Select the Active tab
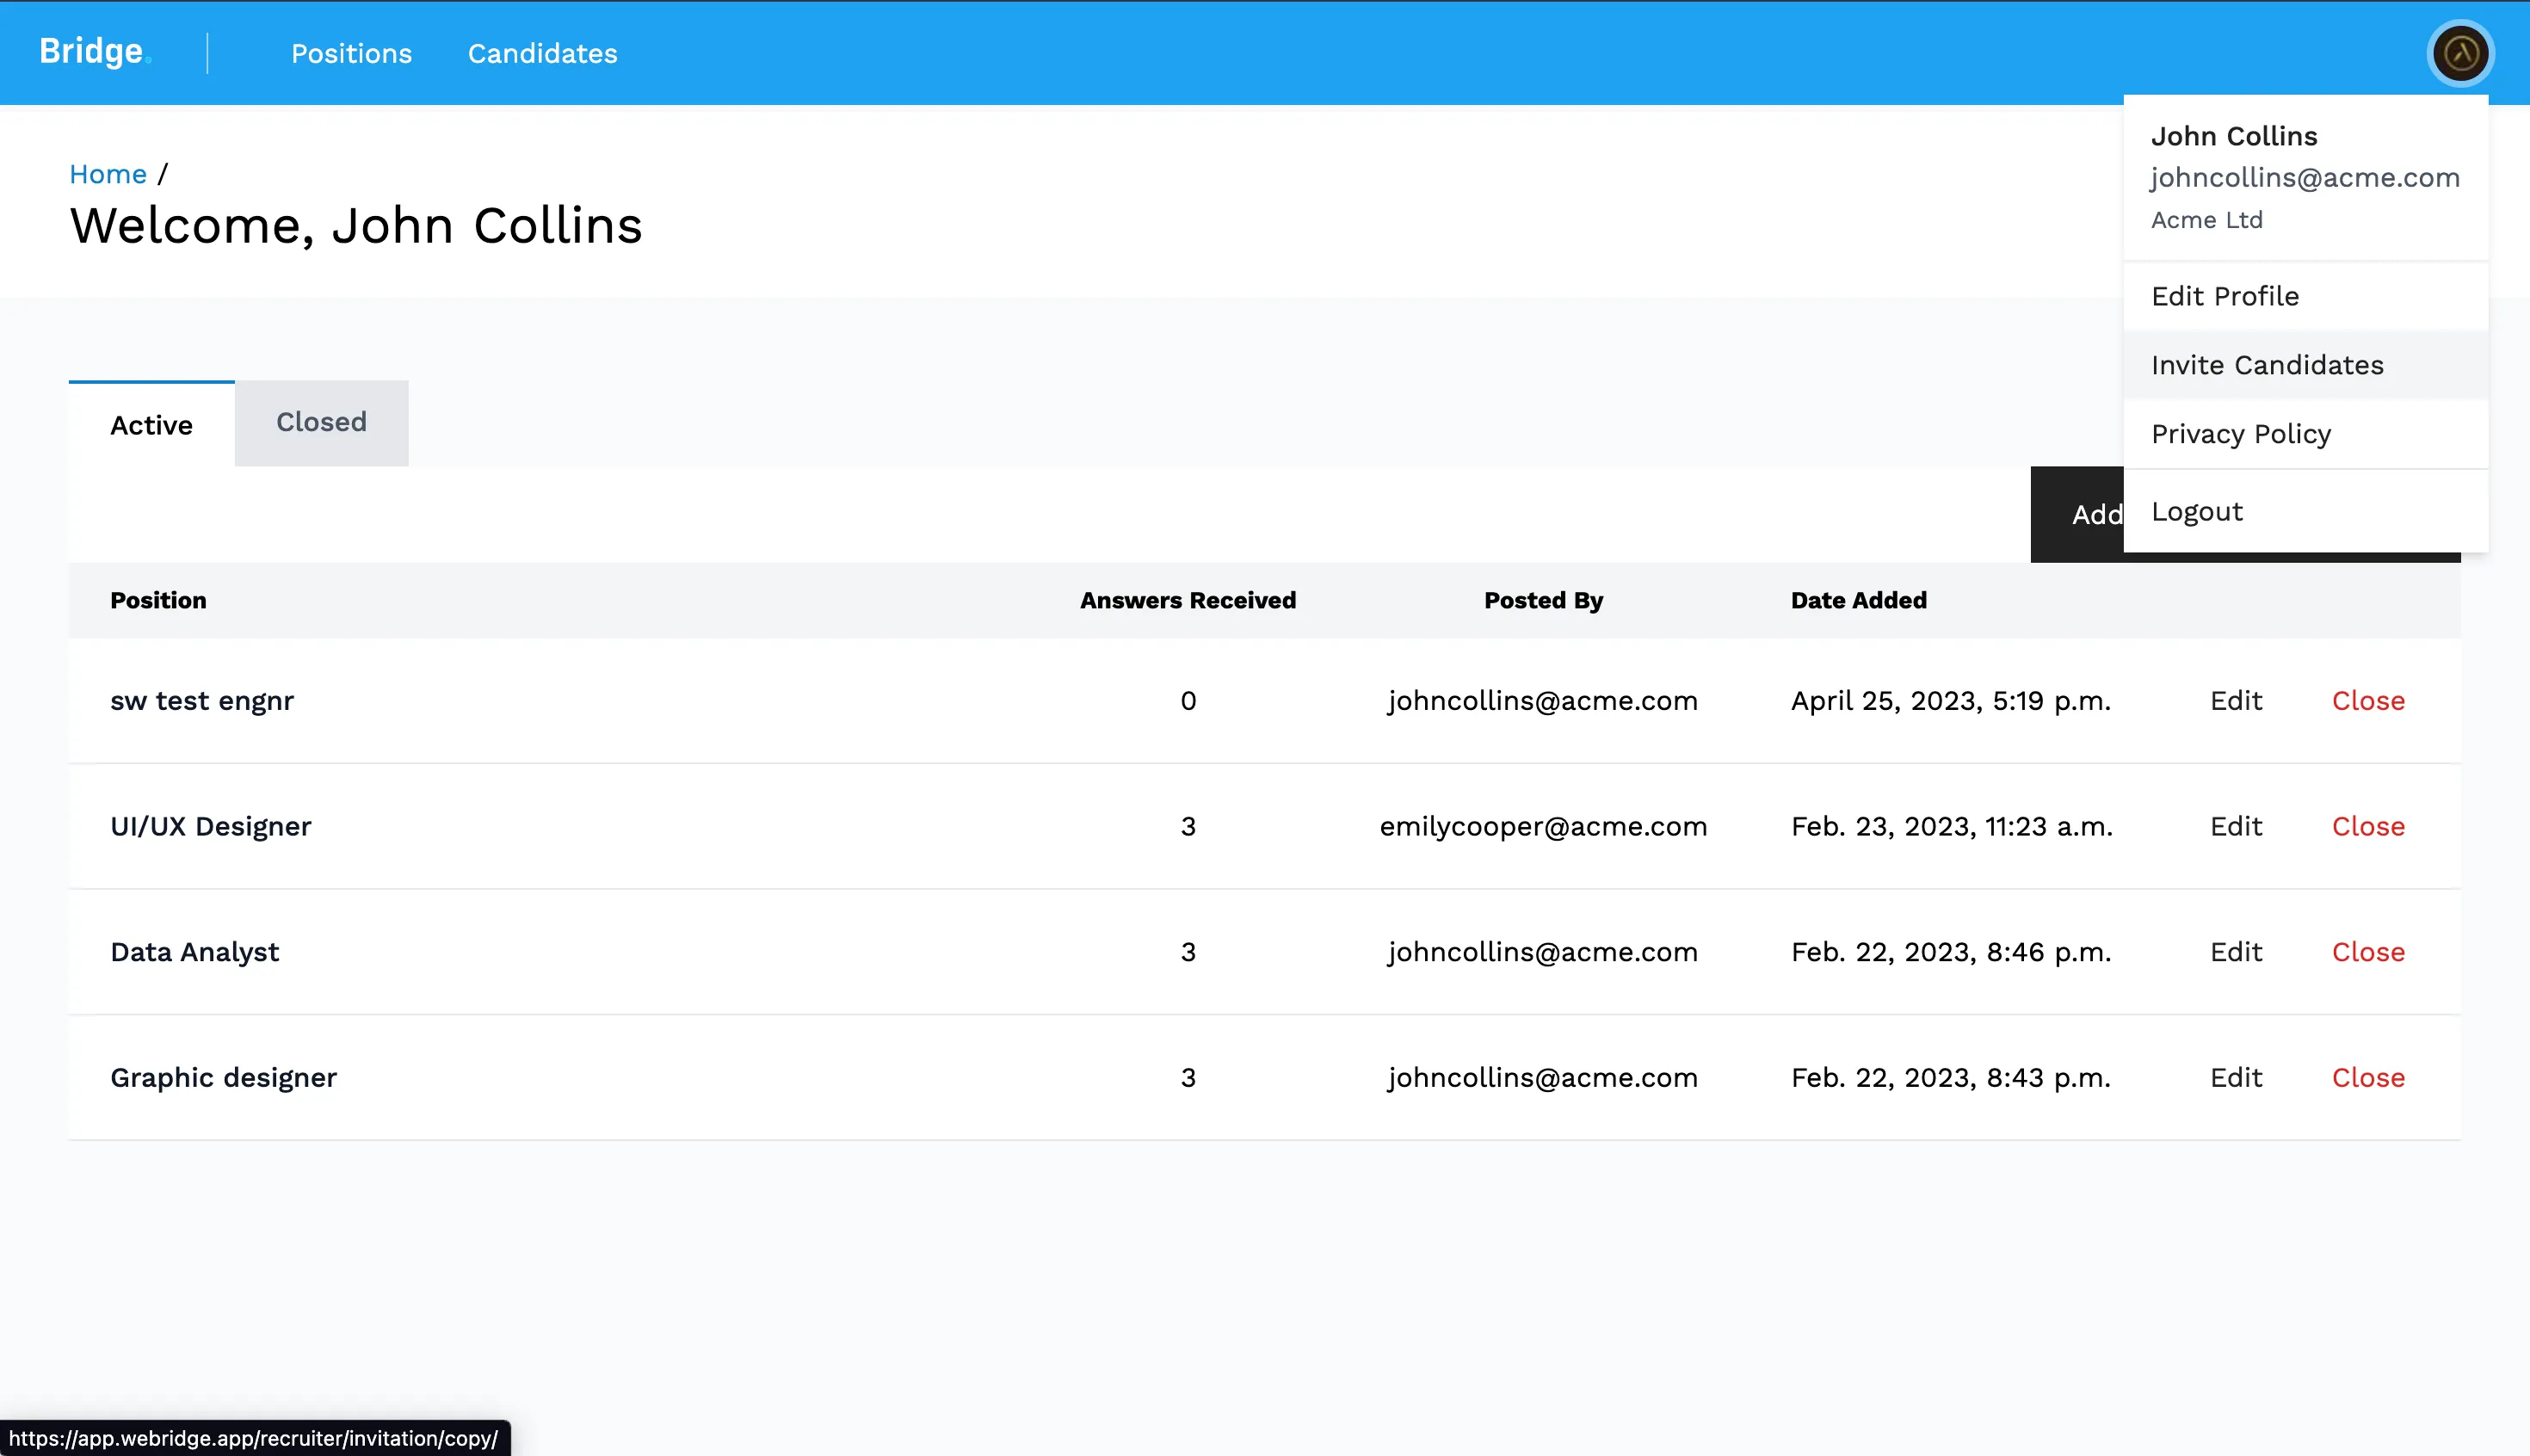Viewport: 2530px width, 1456px height. click(151, 425)
